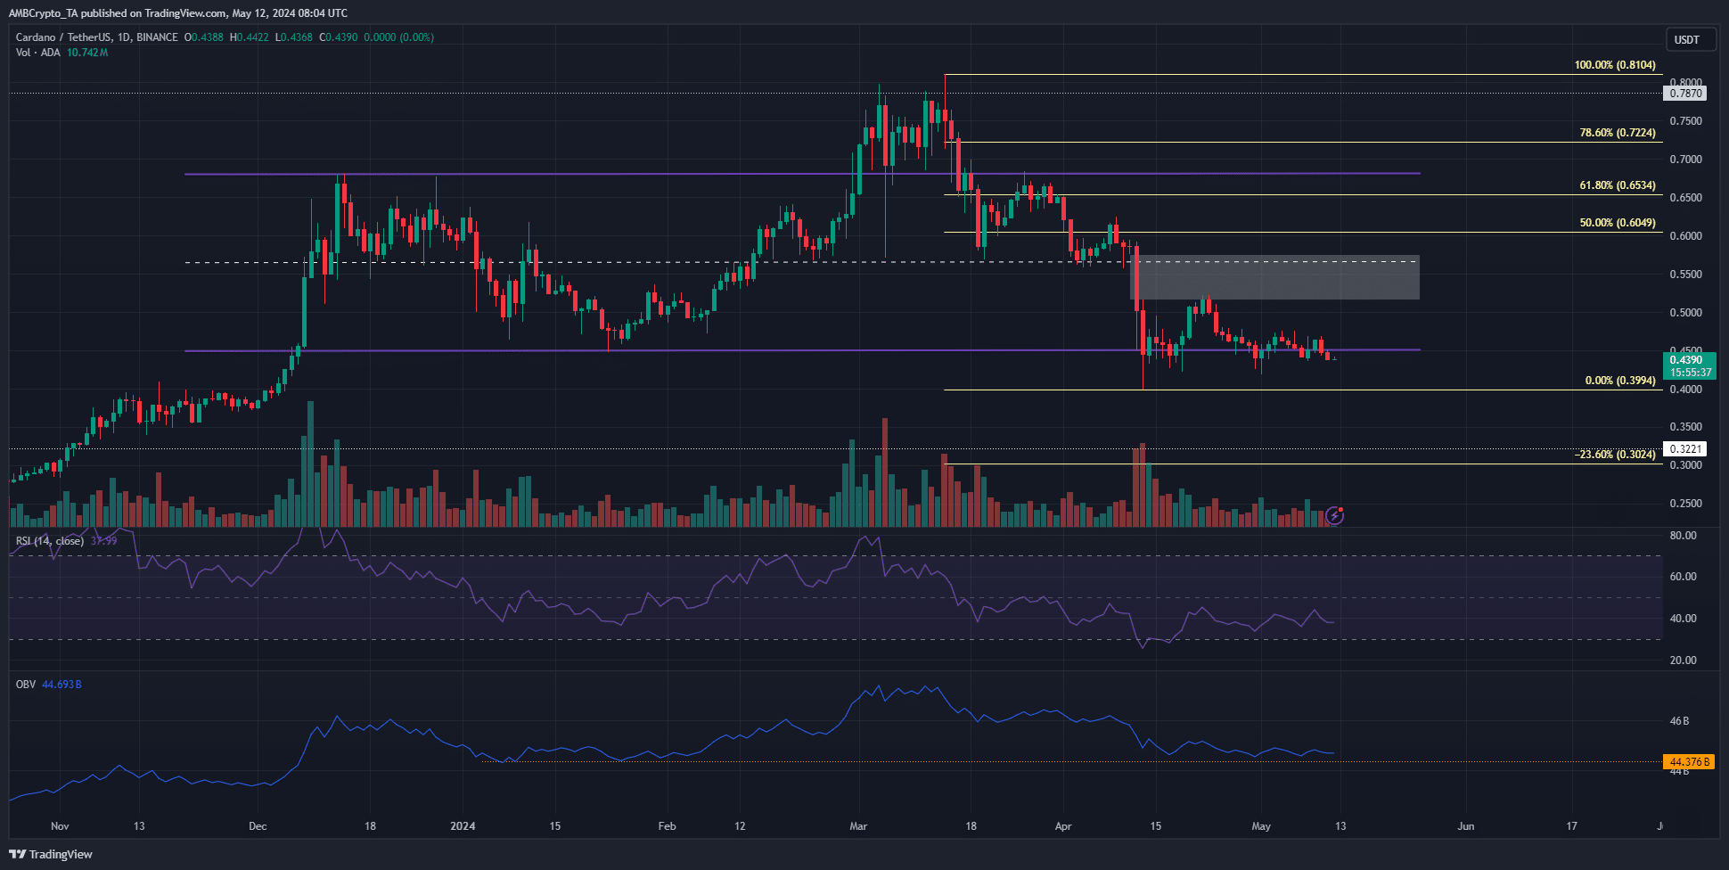This screenshot has width=1729, height=870.
Task: Click the May date on time axis
Action: point(1261,826)
